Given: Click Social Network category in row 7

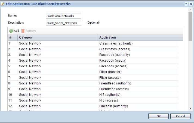Looking at the screenshot, I should [30, 78].
